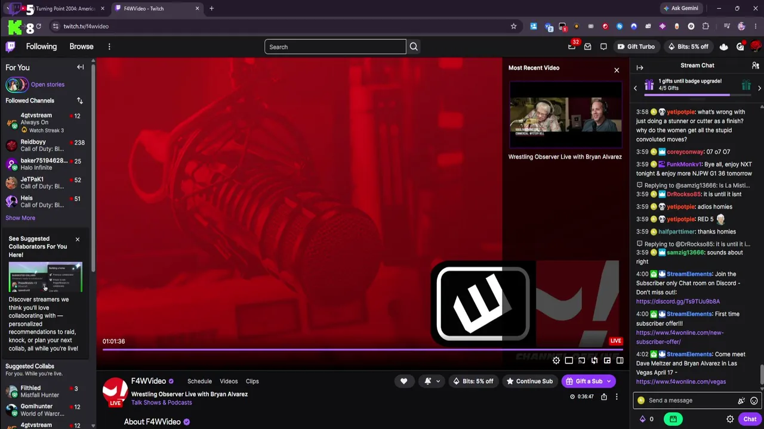This screenshot has height=429, width=764.
Task: Collapse the Stream Chat panel
Action: pos(640,67)
